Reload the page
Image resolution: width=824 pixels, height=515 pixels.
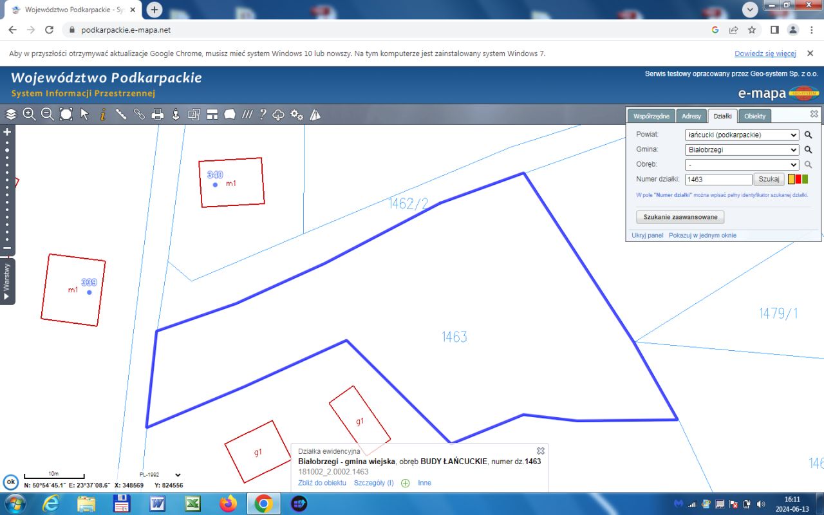[50, 30]
